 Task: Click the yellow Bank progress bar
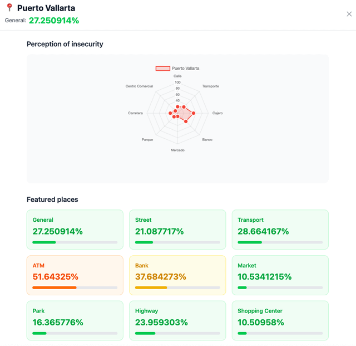coord(151,287)
